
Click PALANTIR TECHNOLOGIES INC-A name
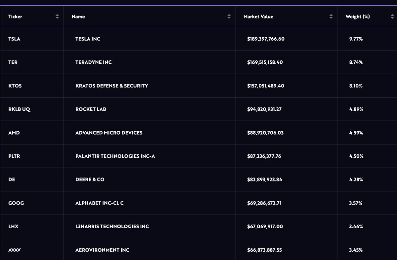(x=115, y=156)
